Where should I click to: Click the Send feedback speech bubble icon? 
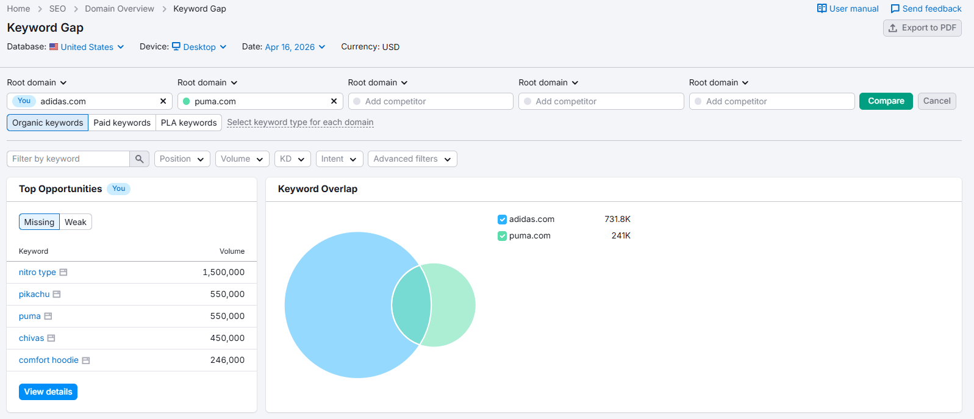click(x=895, y=9)
